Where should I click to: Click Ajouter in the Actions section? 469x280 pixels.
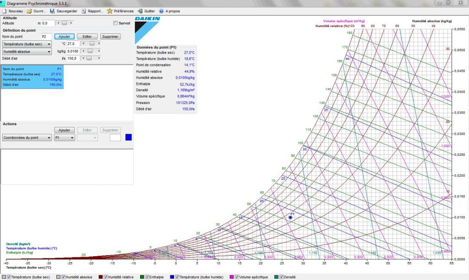[64, 130]
